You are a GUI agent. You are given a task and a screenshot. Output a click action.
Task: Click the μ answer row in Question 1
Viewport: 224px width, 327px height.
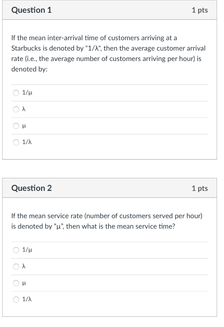pos(96,126)
